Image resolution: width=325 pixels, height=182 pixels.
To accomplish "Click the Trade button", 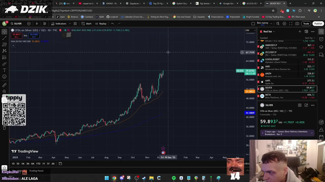I will [x=306, y=24].
